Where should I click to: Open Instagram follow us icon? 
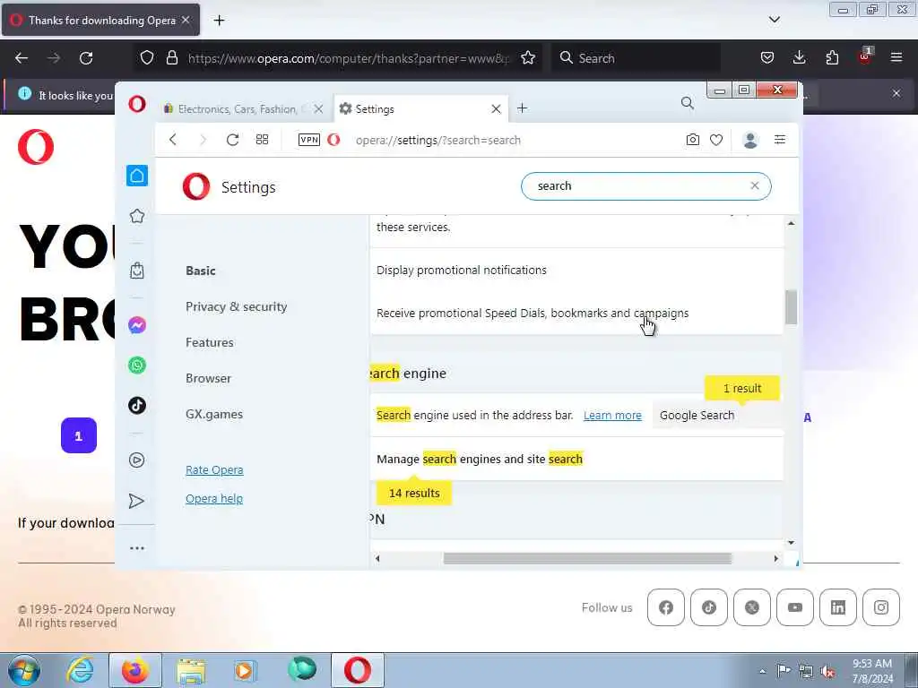click(881, 607)
